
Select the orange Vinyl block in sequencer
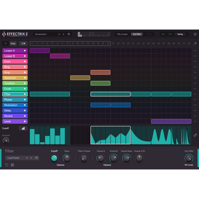[100, 72]
